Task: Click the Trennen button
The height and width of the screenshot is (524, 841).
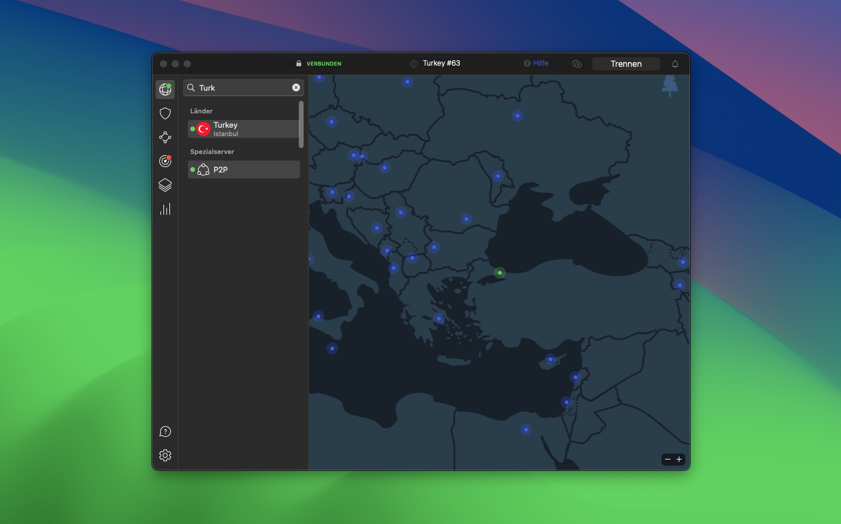Action: coord(626,64)
